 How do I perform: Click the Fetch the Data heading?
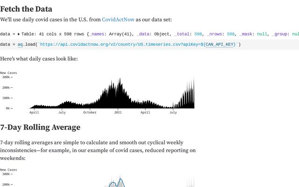pos(26,9)
